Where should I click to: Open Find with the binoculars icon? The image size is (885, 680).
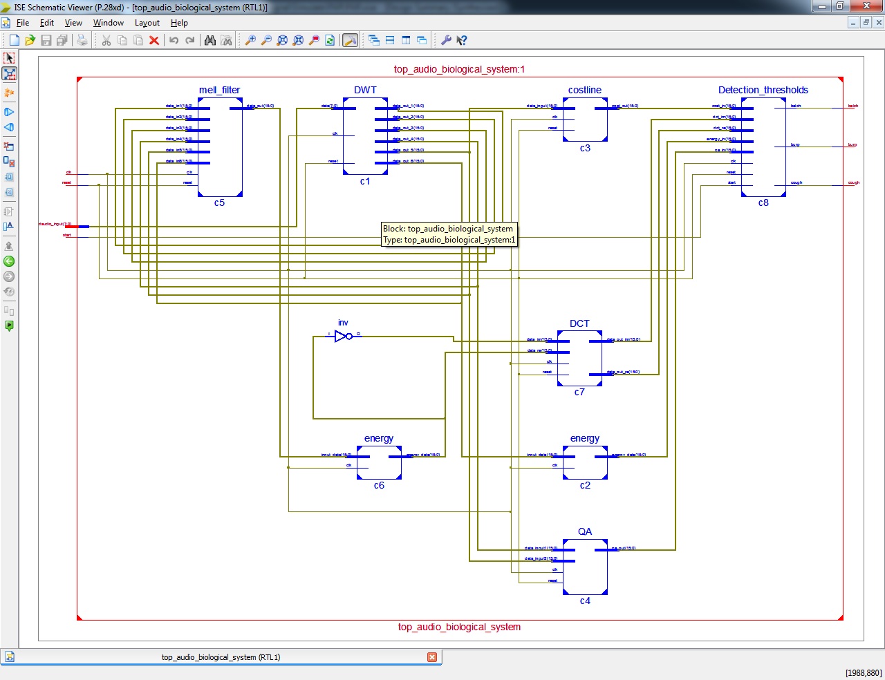click(210, 41)
